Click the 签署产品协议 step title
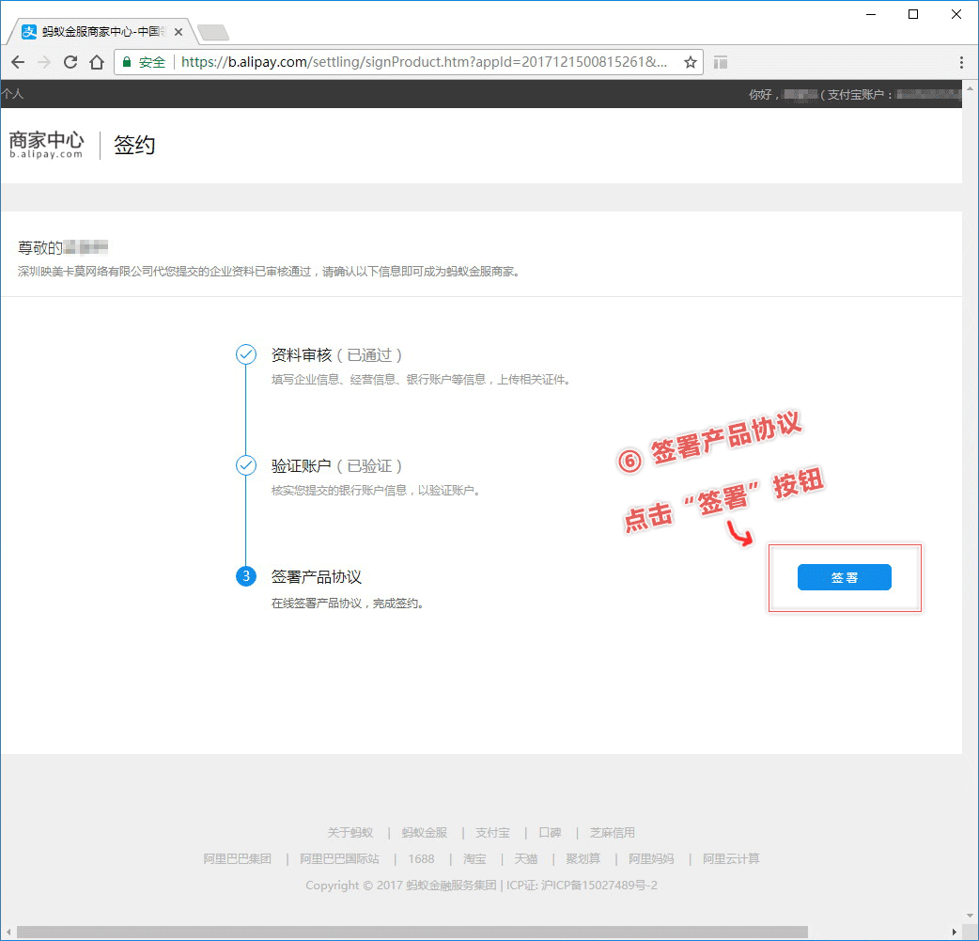The image size is (979, 941). click(317, 576)
